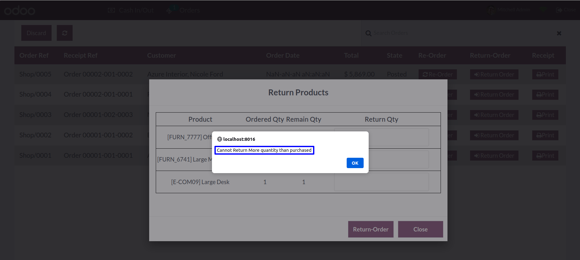The width and height of the screenshot is (580, 260).
Task: Click the refresh icon beside Discard
Action: click(65, 33)
